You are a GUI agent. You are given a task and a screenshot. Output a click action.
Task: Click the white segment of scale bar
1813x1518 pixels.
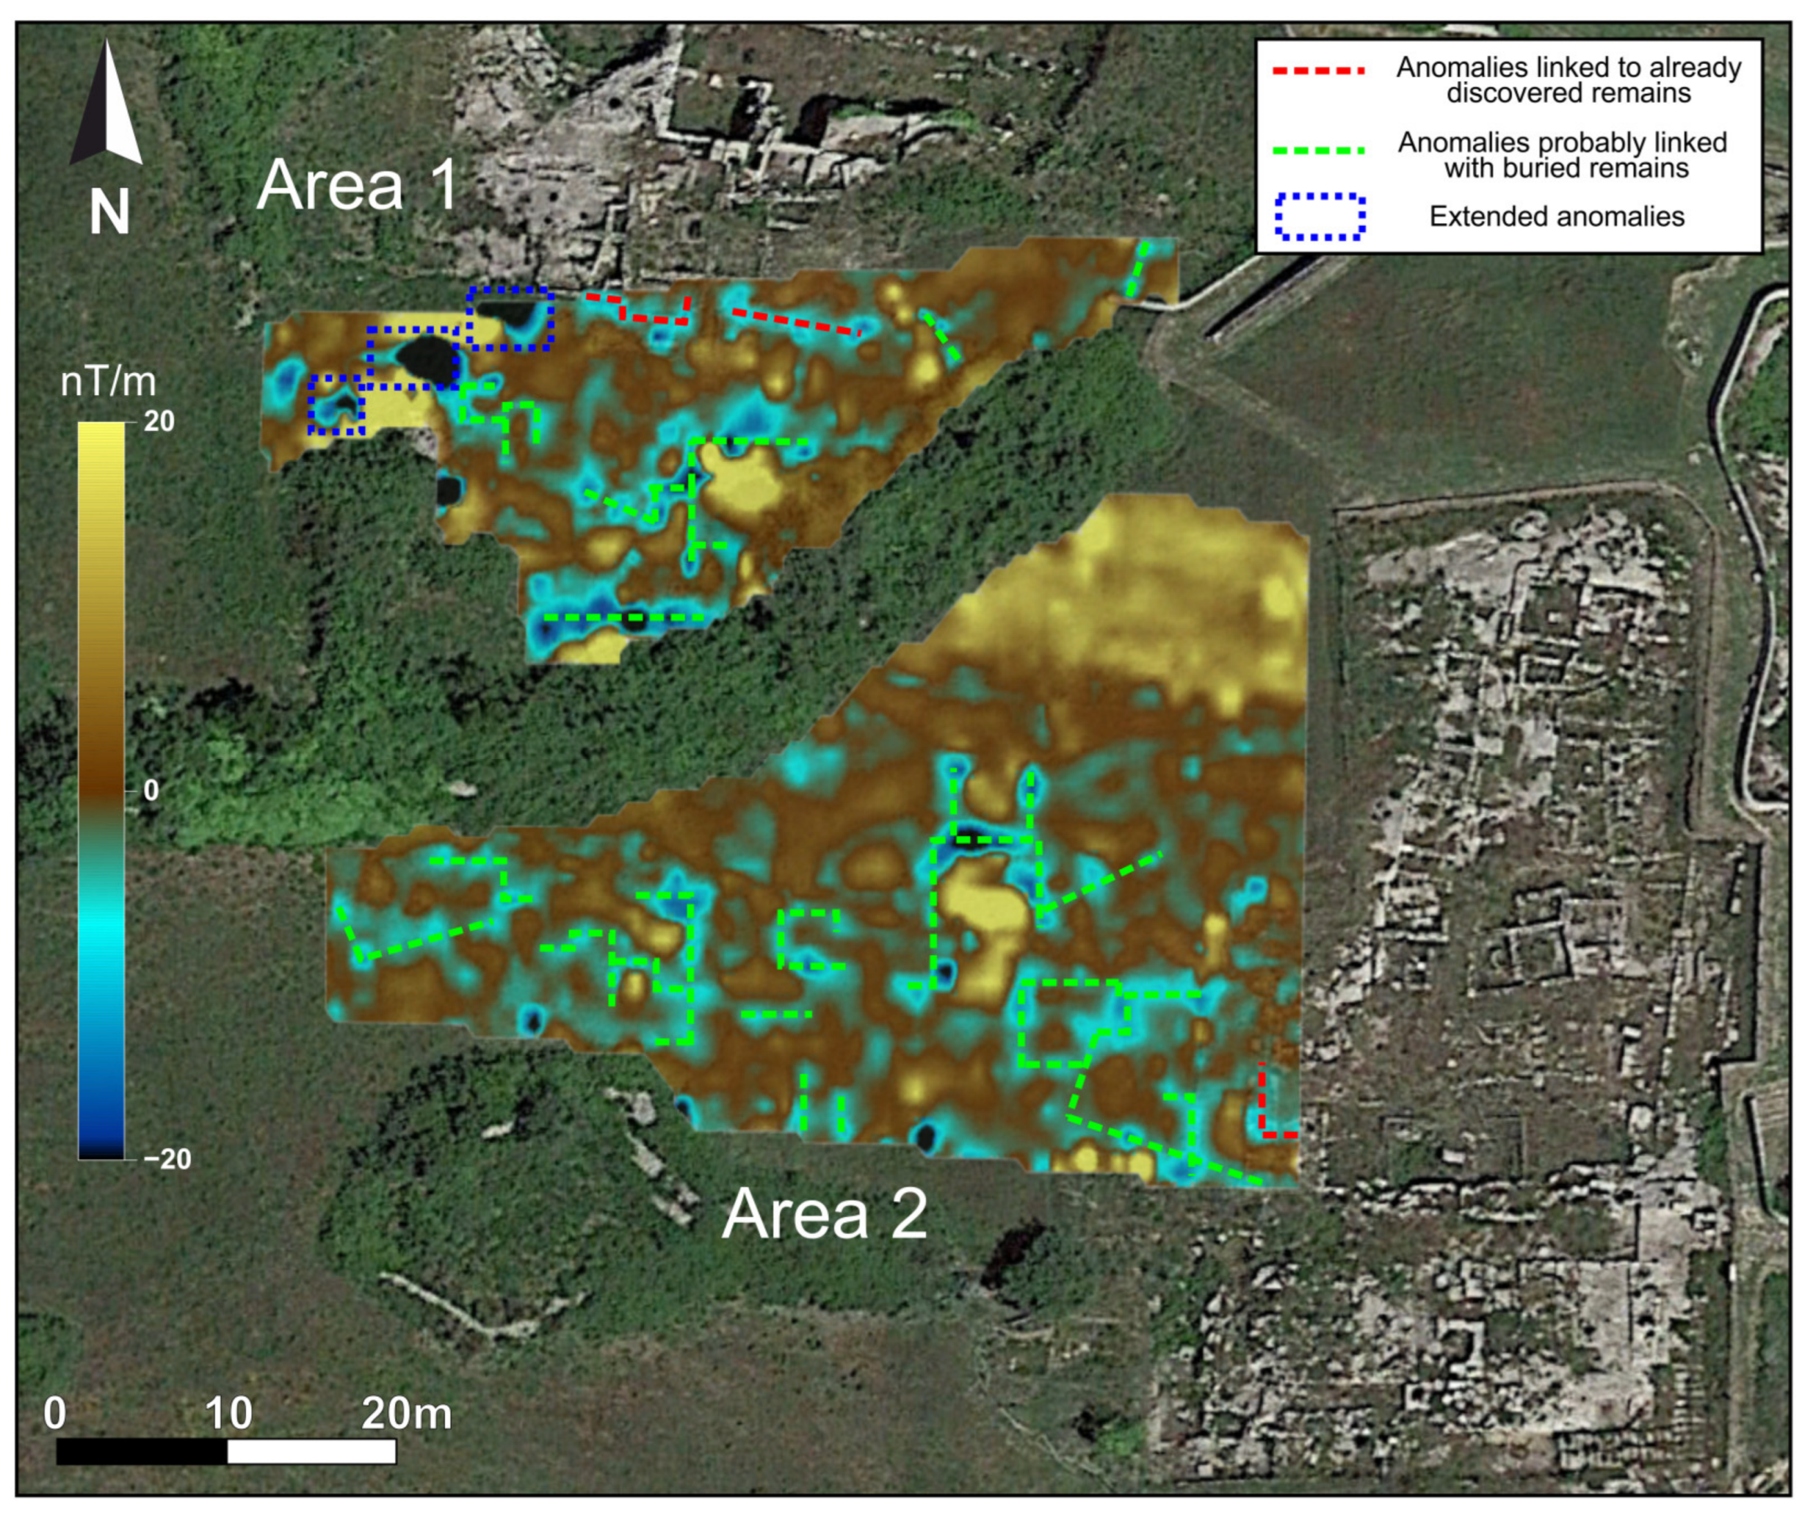tap(312, 1452)
